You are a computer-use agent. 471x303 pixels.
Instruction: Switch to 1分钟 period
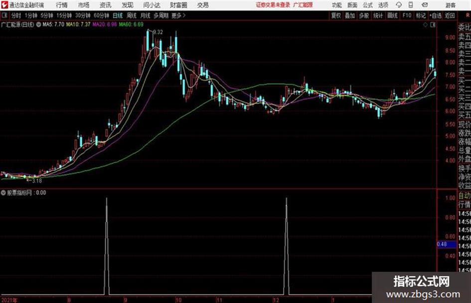pos(30,15)
